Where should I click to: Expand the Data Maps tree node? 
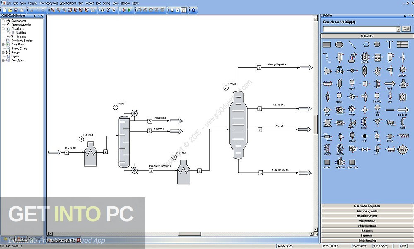(x=3, y=45)
